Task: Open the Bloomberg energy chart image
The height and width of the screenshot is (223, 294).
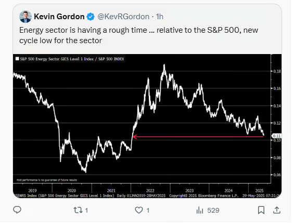Action: pyautogui.click(x=147, y=126)
